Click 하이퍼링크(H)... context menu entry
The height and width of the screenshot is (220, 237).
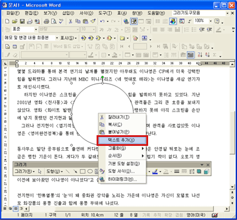tap(122, 179)
